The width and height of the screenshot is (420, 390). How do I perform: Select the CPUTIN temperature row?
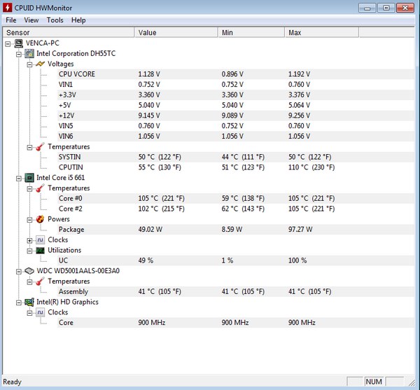236,167
